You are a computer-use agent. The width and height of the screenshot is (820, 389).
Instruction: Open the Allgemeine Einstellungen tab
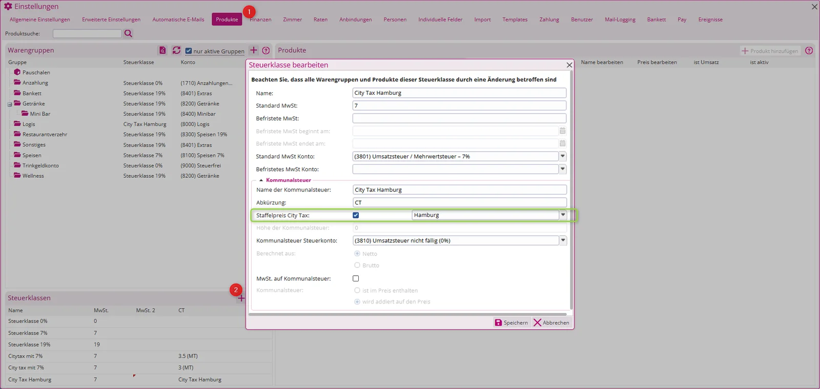[x=40, y=19]
